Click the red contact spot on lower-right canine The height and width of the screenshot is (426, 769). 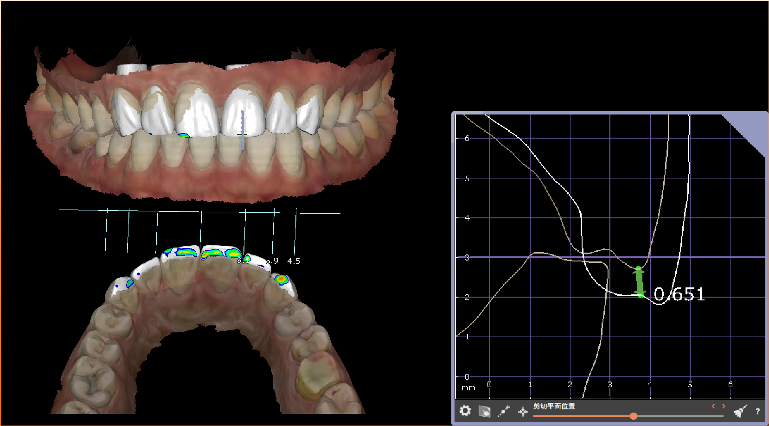pyautogui.click(x=281, y=279)
